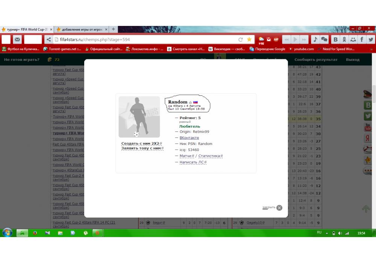Open the music note toolbar icon
376x263 pixels.
click(x=315, y=39)
